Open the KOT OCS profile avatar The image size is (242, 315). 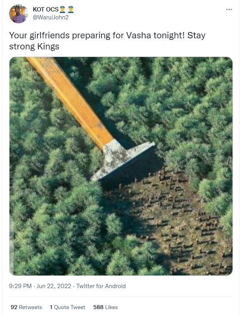(19, 14)
